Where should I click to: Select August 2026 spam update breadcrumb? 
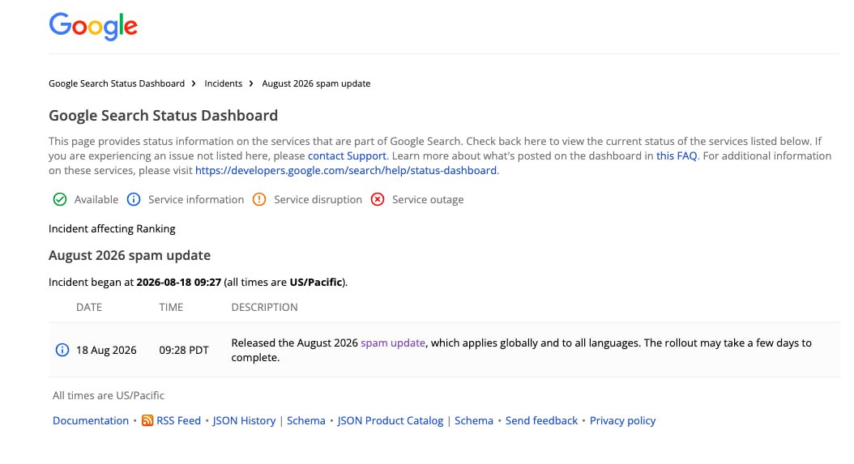click(316, 83)
